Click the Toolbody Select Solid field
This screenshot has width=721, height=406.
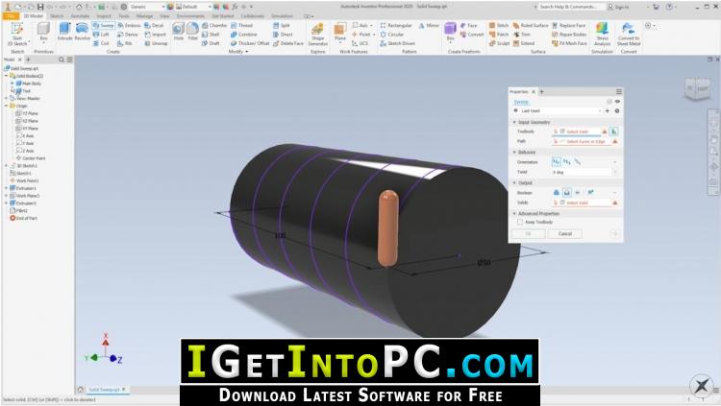(576, 131)
